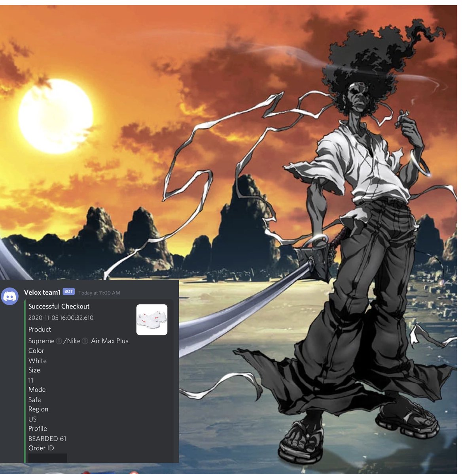
Task: Click the 'Mode' field label
Action: click(x=37, y=389)
